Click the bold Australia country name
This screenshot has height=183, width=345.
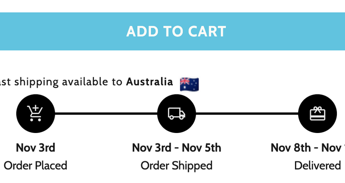tap(149, 82)
